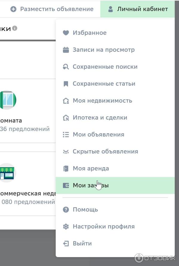Click the calendar icon for Записи на просмотр
Image resolution: width=179 pixels, height=266 pixels.
coord(66,50)
